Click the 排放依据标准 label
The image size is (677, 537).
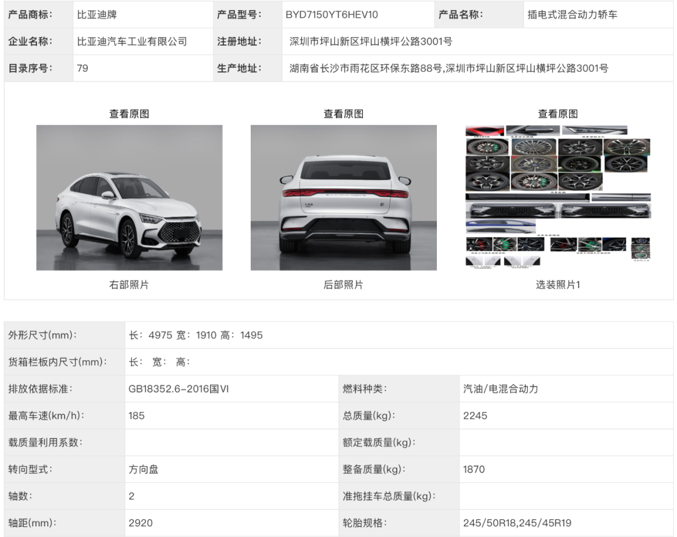(x=40, y=389)
